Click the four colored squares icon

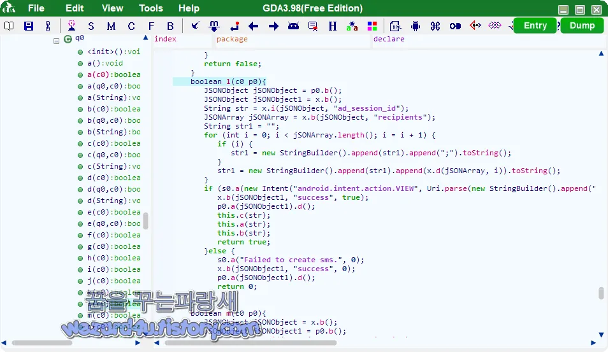(372, 26)
